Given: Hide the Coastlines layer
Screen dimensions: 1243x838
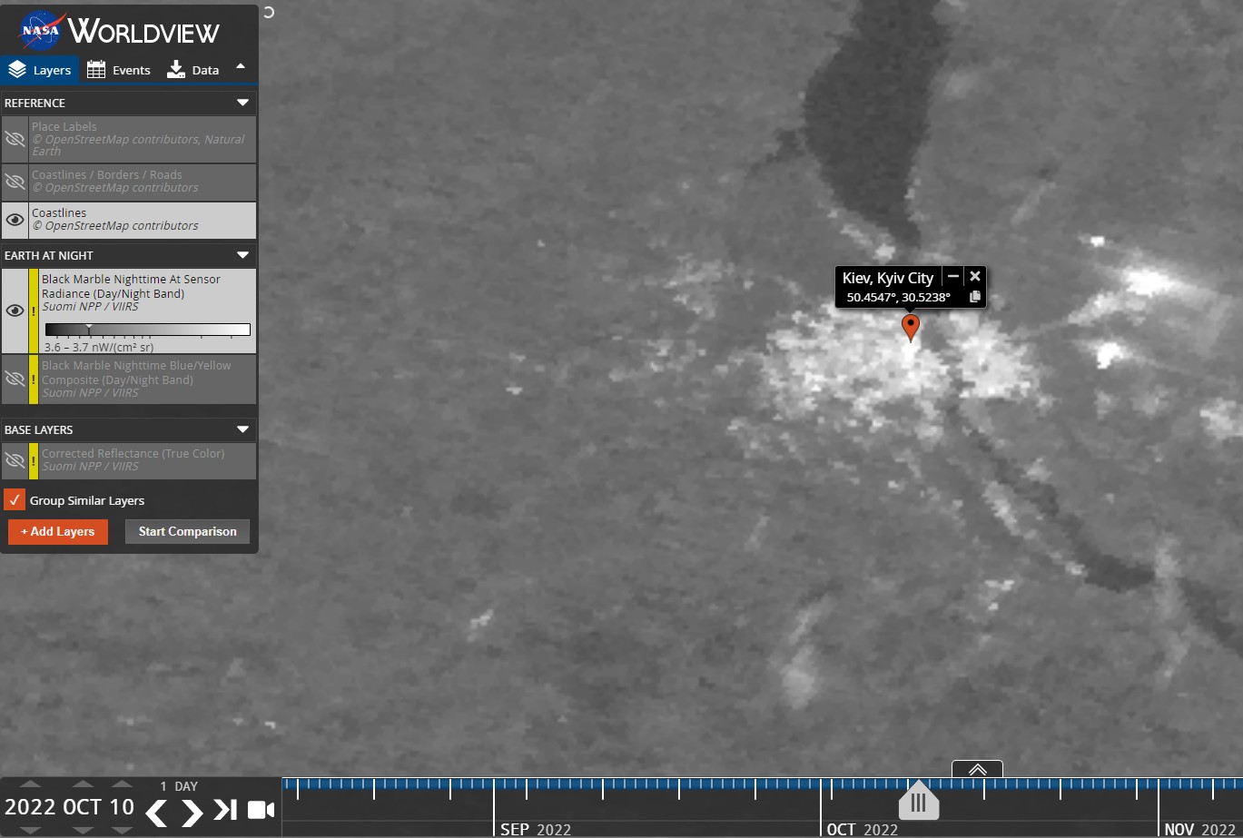Looking at the screenshot, I should point(15,220).
